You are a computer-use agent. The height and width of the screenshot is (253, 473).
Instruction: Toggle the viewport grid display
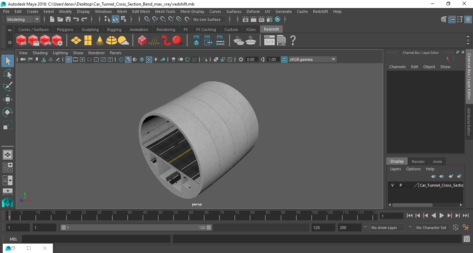tap(69, 59)
